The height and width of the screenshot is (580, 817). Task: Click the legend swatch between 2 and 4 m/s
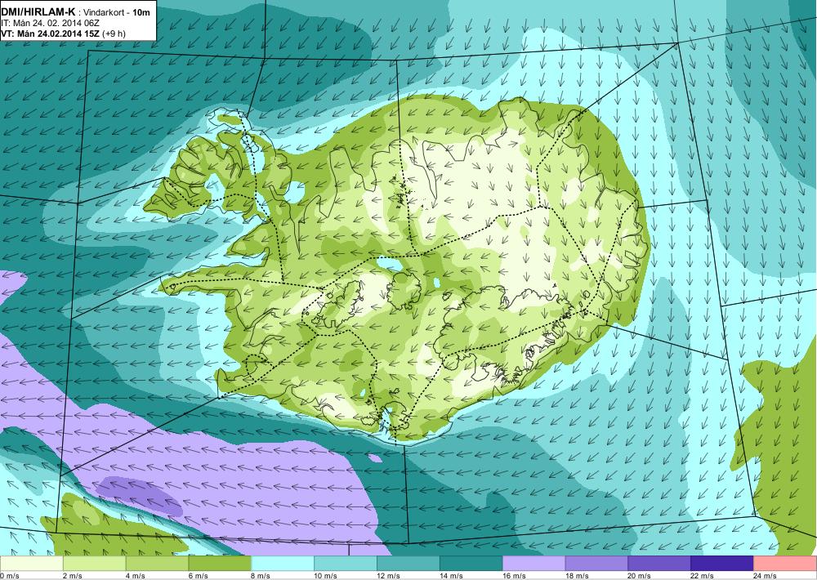click(94, 564)
